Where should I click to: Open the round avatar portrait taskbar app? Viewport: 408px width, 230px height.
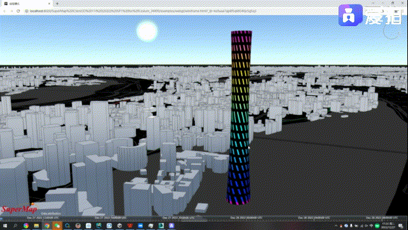click(78, 226)
